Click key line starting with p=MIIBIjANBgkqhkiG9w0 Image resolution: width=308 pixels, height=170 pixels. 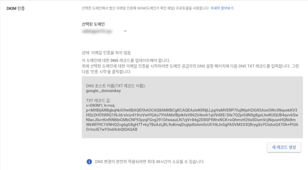pyautogui.click(x=192, y=110)
